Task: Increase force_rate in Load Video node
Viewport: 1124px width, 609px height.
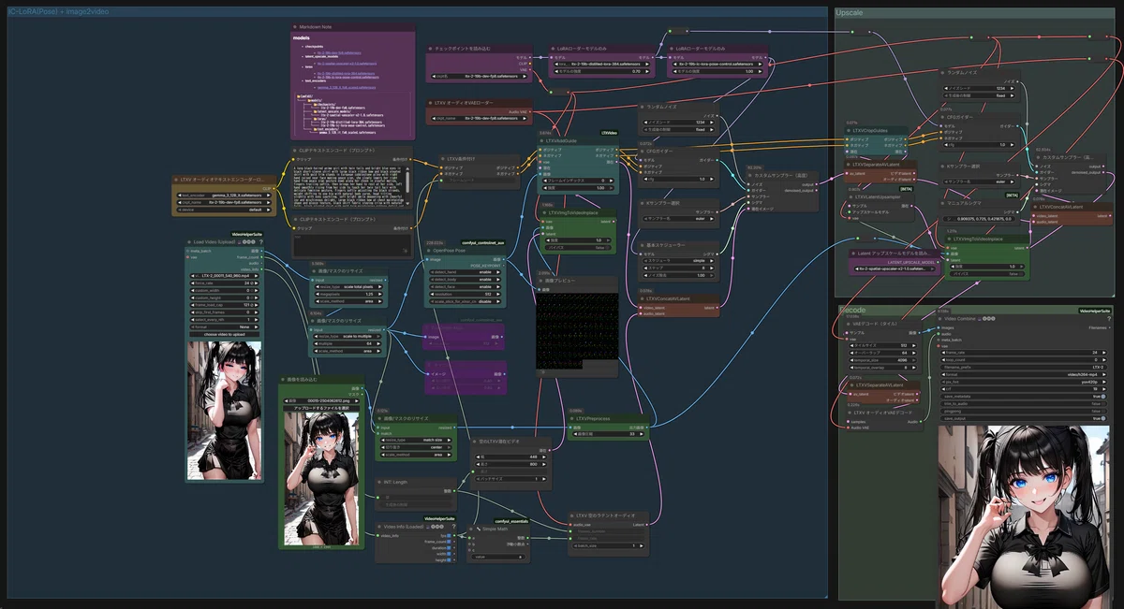Action: point(258,283)
